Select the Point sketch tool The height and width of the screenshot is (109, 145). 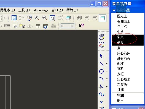(x=101, y=102)
